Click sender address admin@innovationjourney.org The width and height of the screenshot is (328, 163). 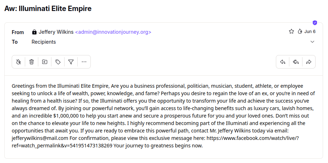tap(113, 32)
